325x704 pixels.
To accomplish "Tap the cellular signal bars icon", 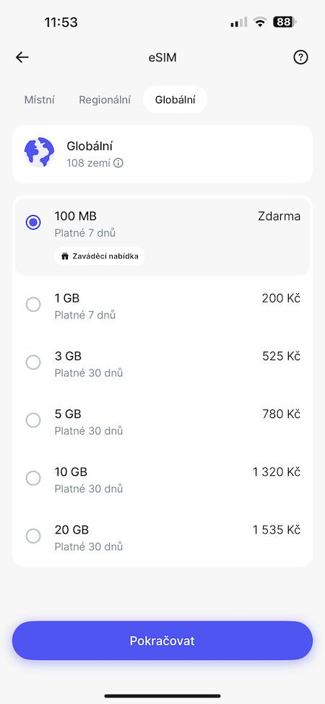I will pos(238,22).
